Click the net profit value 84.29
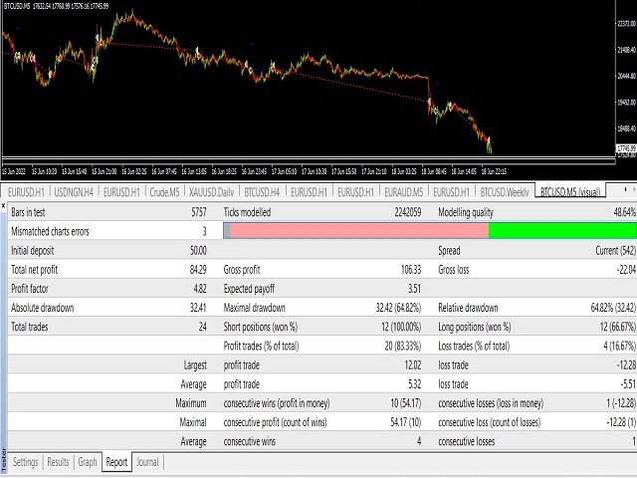Screen dimensions: 637x478 pos(198,270)
